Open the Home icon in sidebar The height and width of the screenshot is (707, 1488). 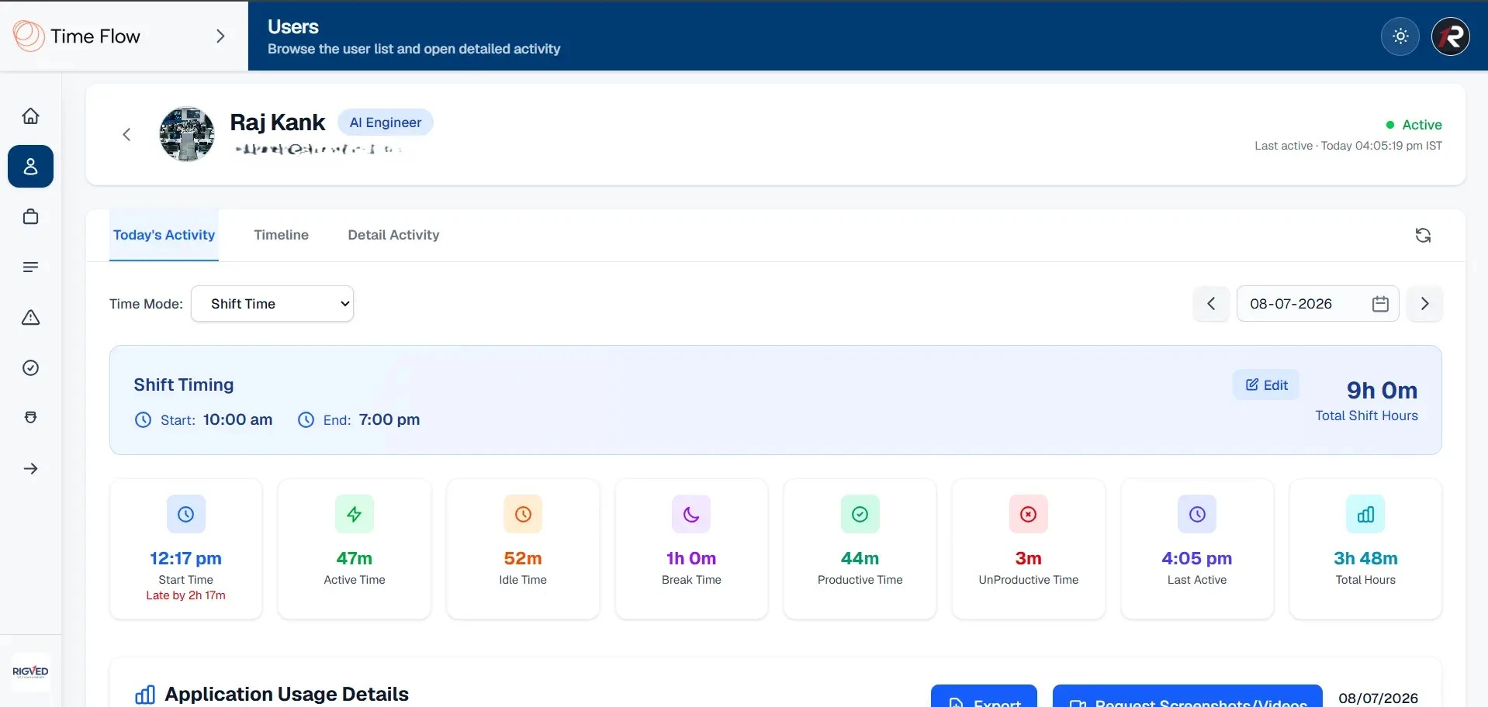tap(30, 116)
